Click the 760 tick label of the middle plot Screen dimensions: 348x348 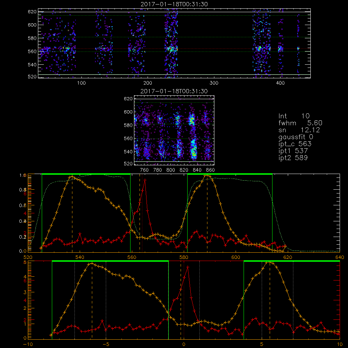click(x=144, y=170)
